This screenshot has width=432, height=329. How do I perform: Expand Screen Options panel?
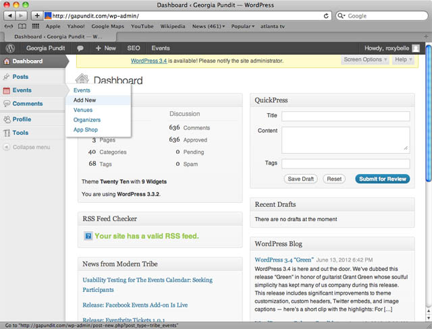pyautogui.click(x=365, y=59)
